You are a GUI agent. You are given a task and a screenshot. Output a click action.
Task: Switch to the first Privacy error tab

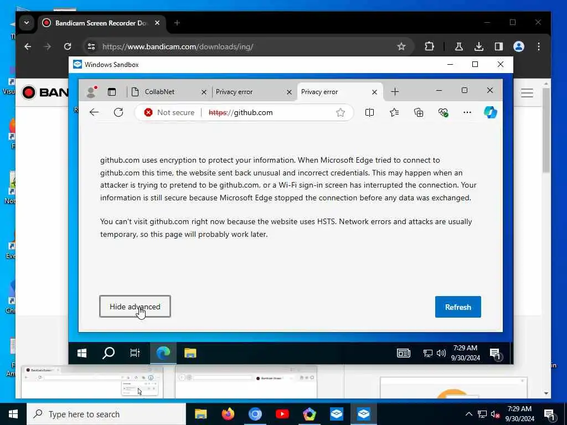point(234,92)
